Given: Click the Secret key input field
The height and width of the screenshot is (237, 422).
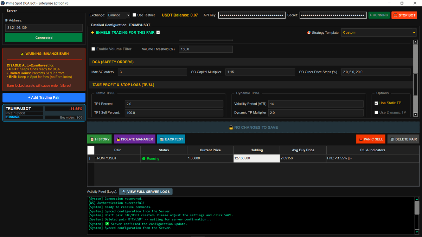Looking at the screenshot, I should pyautogui.click(x=333, y=15).
